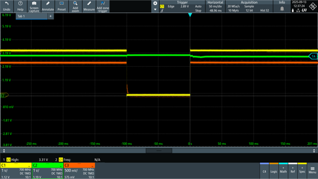Screen dimensions: 318x179
Task: Click Add zone trigger icon
Action: [103, 6]
